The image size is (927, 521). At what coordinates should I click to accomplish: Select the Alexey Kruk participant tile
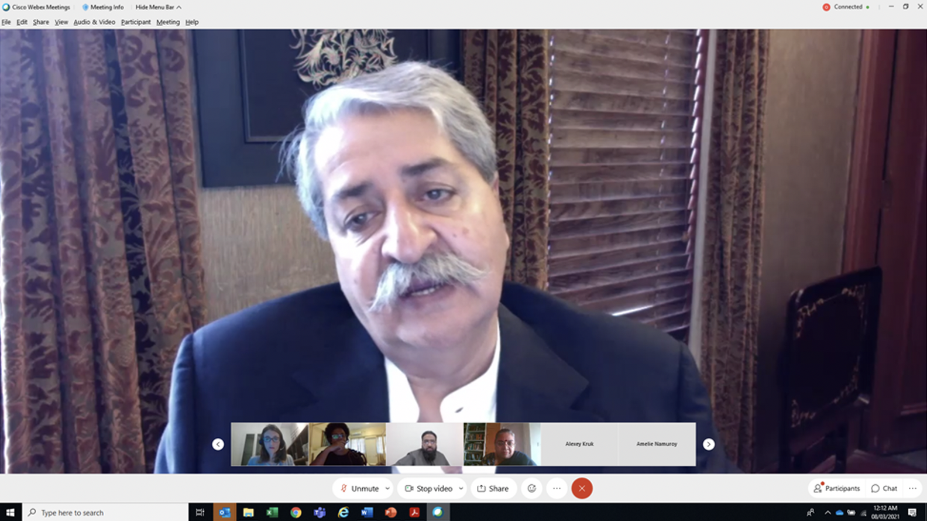[x=579, y=444]
